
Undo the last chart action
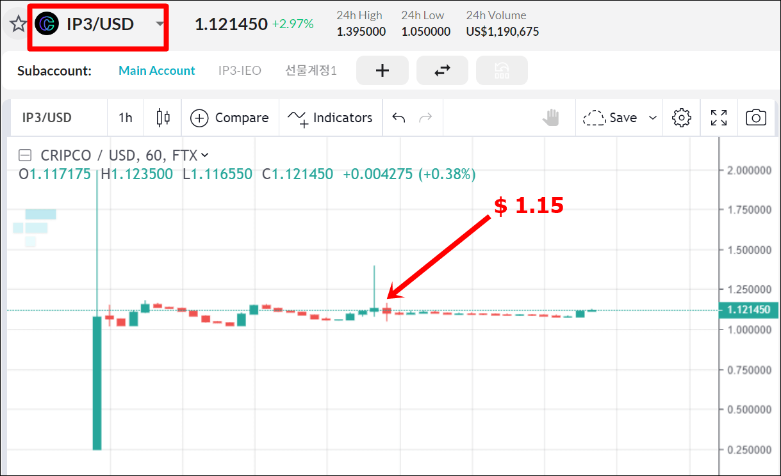pyautogui.click(x=399, y=118)
